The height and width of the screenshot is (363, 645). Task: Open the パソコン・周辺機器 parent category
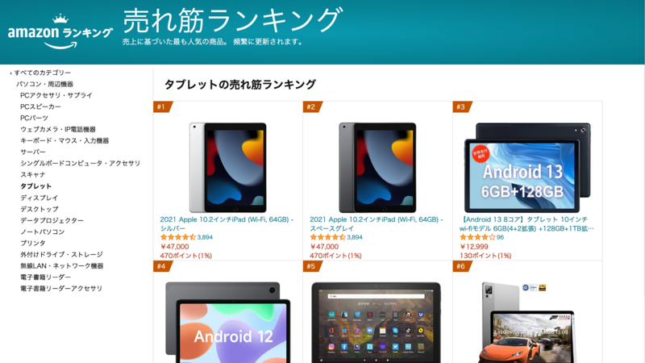pyautogui.click(x=45, y=84)
